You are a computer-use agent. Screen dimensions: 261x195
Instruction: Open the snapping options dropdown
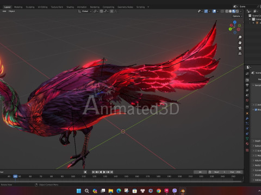(106, 11)
